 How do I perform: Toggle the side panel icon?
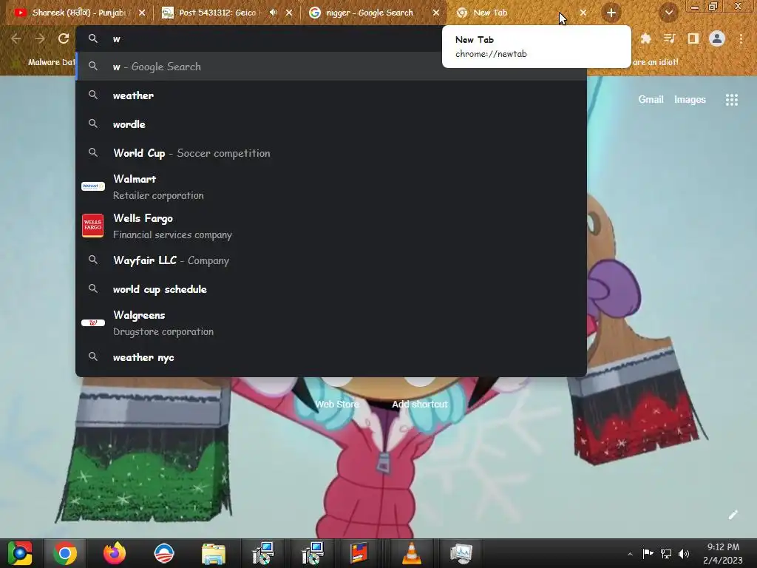click(x=693, y=38)
